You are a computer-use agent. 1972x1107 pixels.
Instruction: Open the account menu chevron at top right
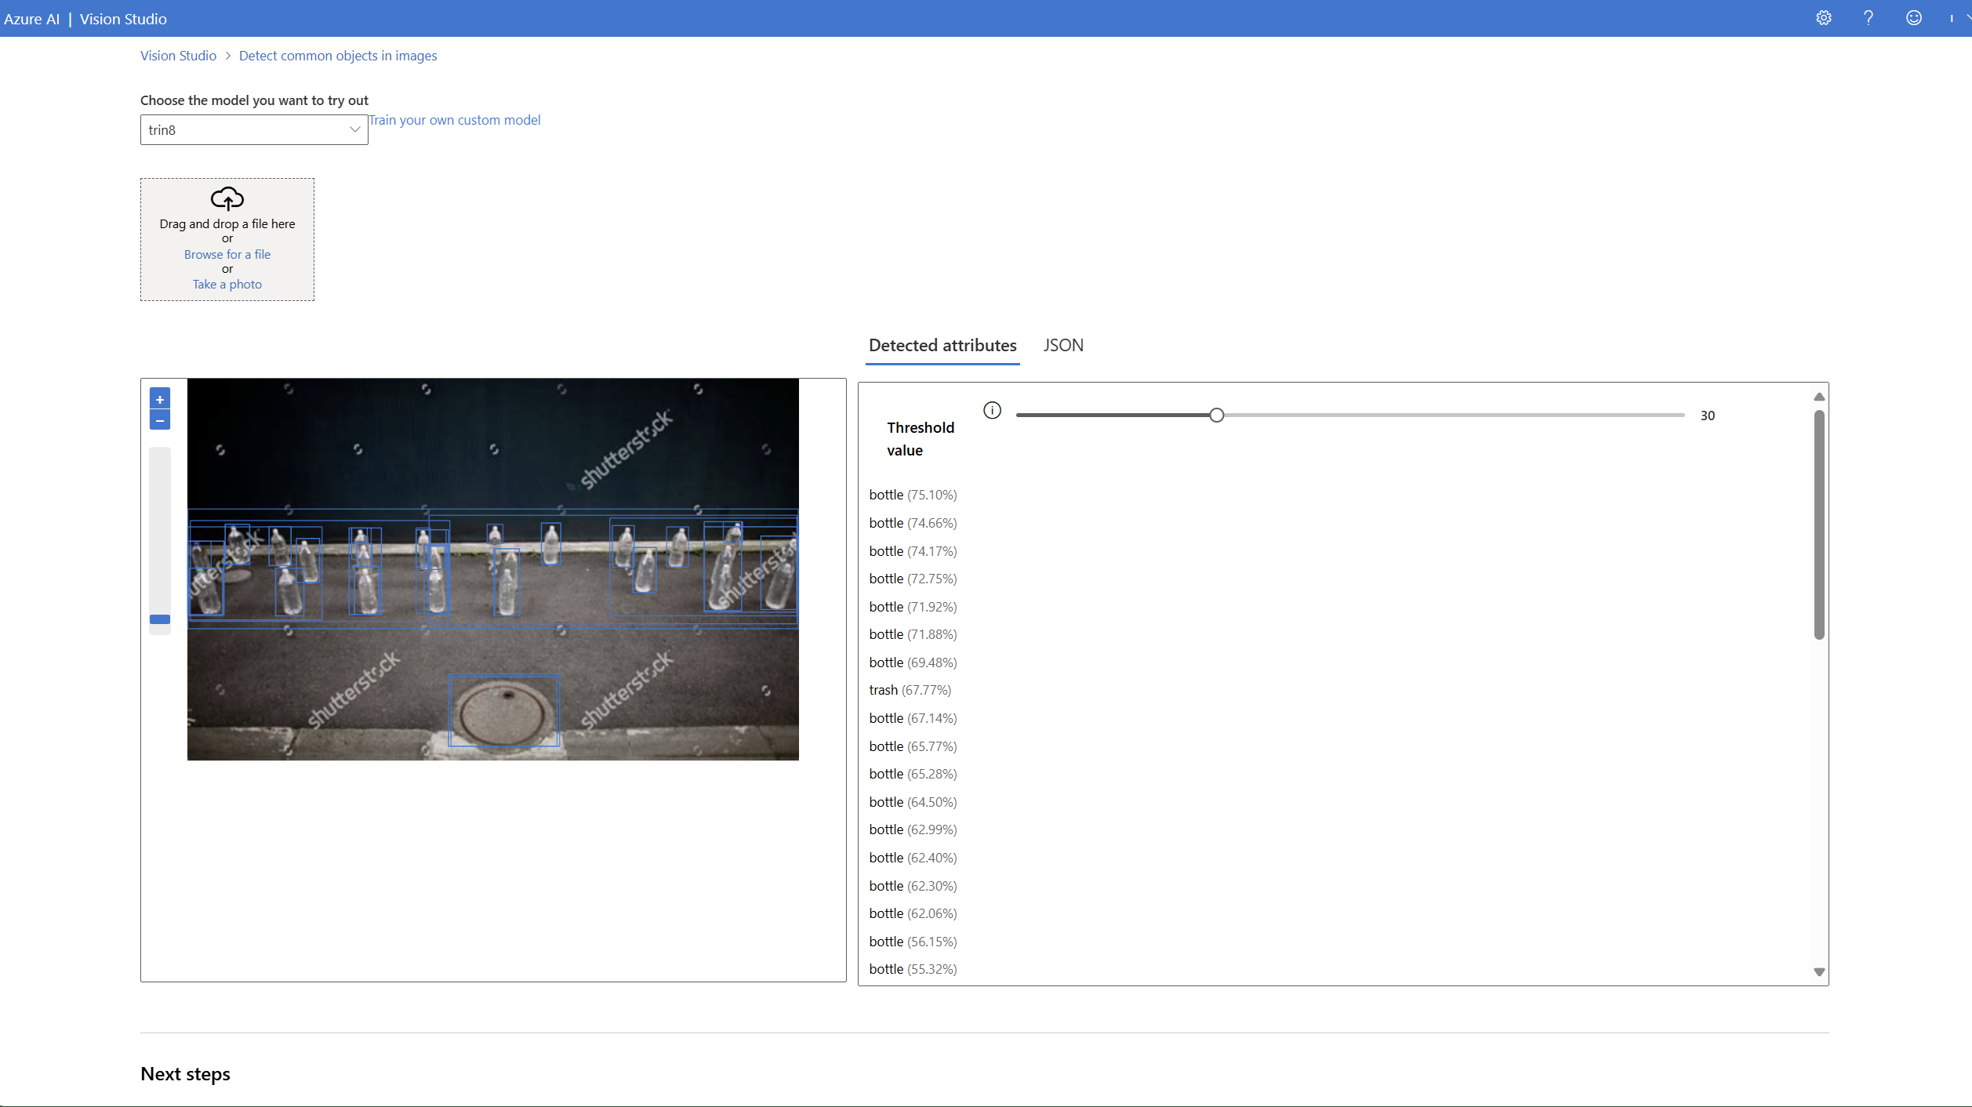click(x=1967, y=18)
